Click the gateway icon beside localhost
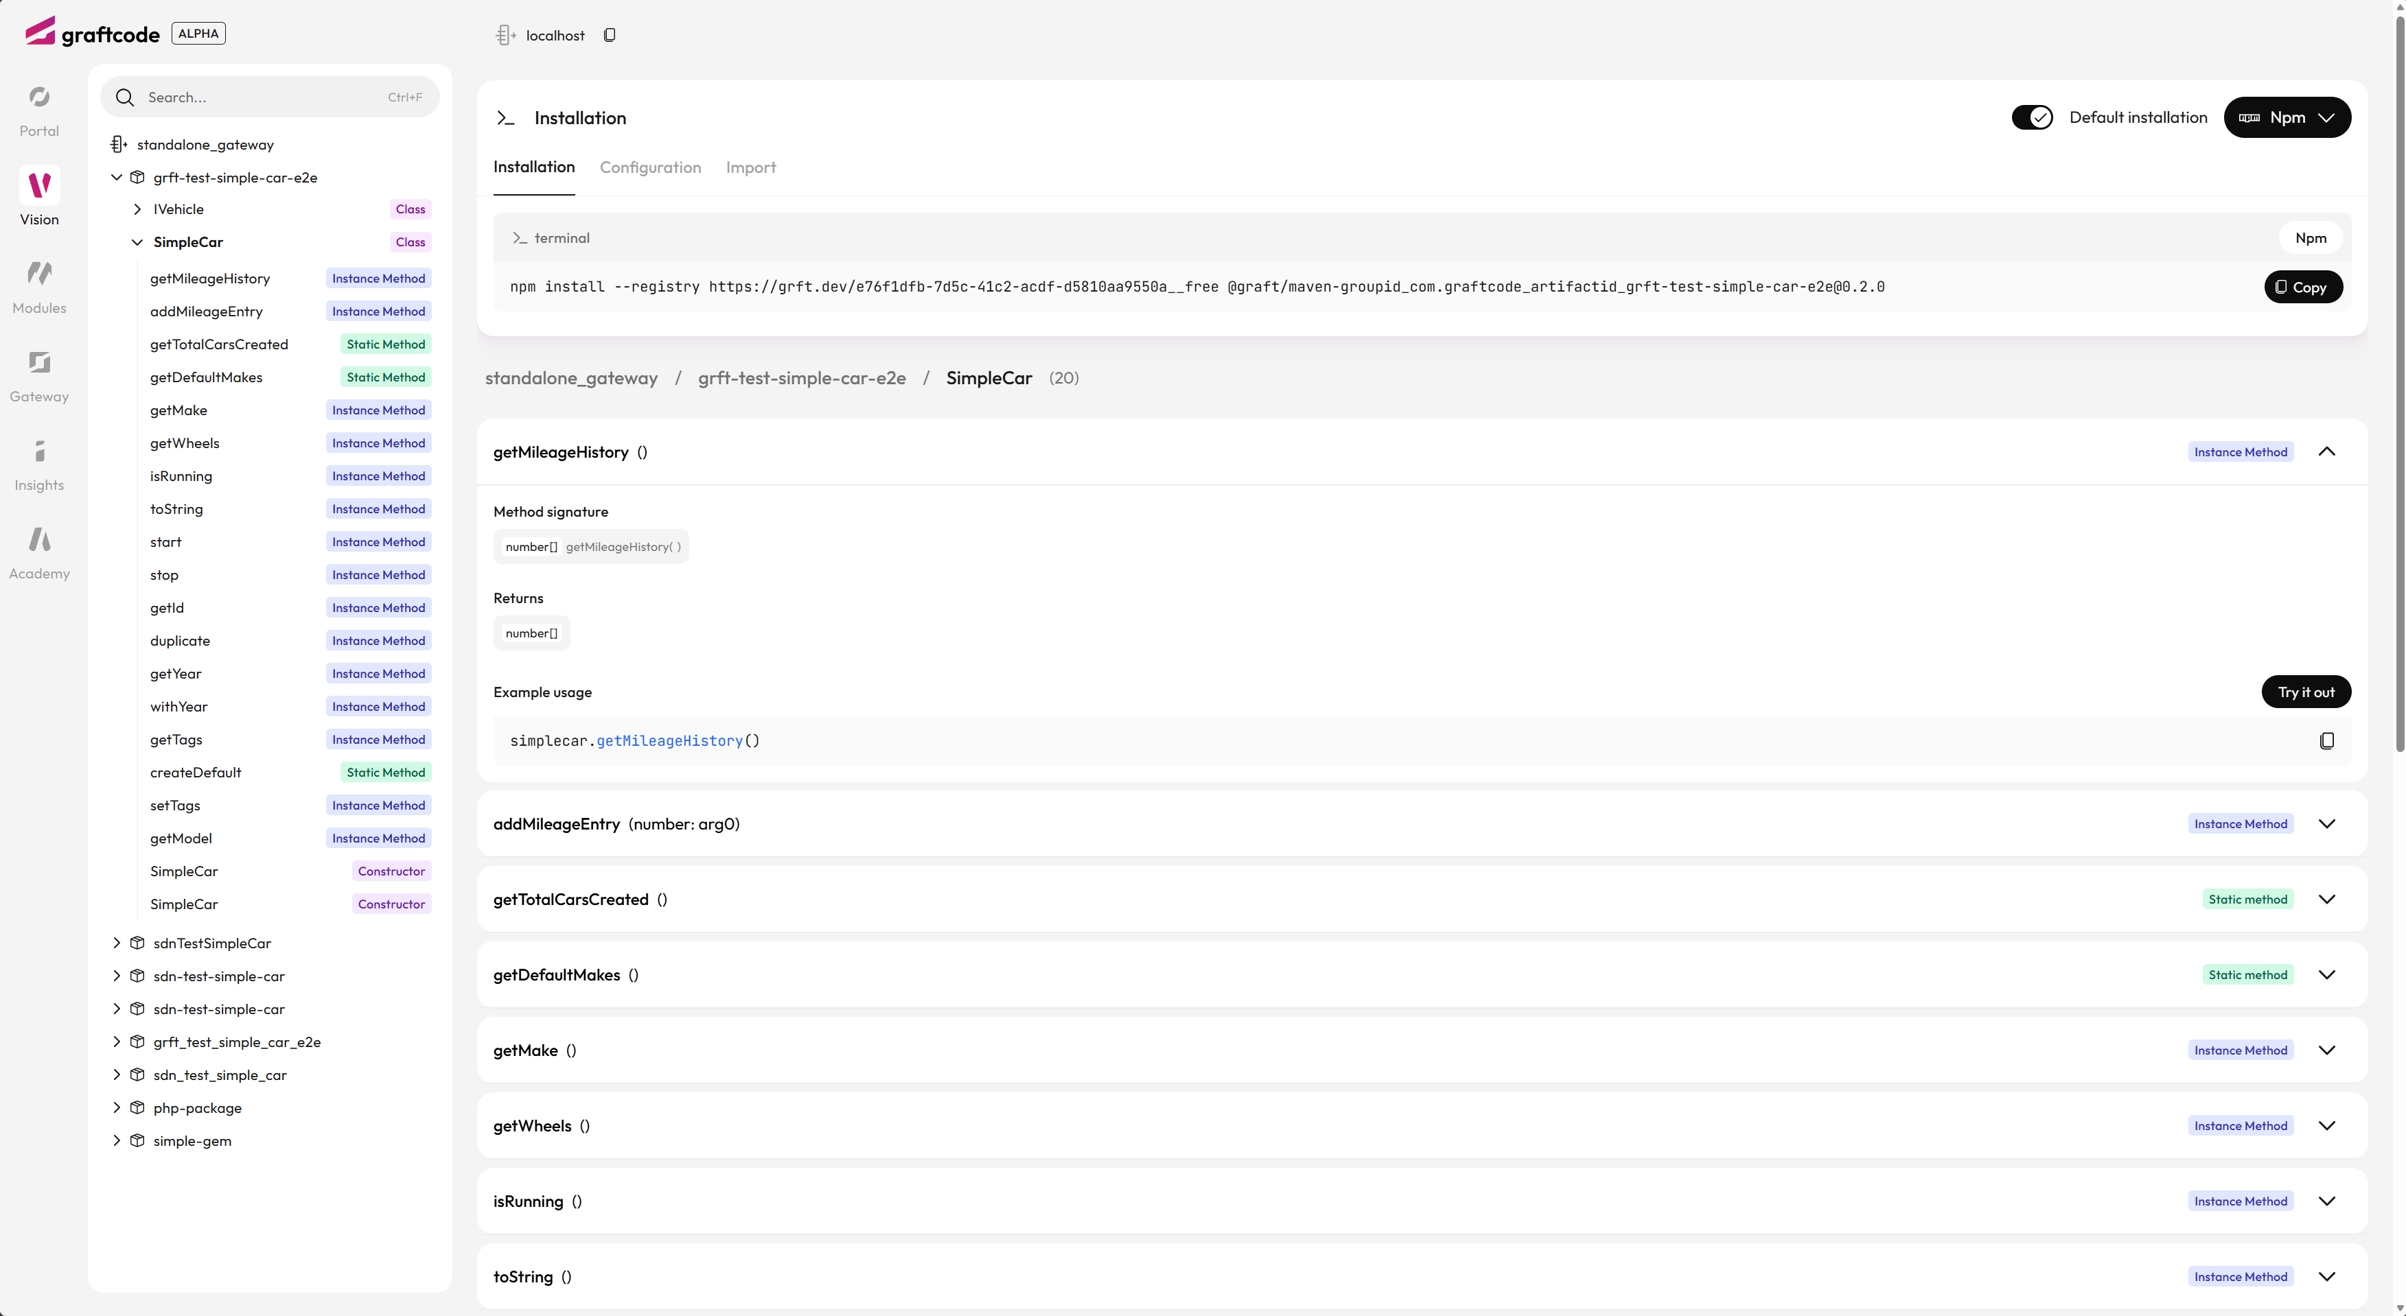 tap(505, 36)
